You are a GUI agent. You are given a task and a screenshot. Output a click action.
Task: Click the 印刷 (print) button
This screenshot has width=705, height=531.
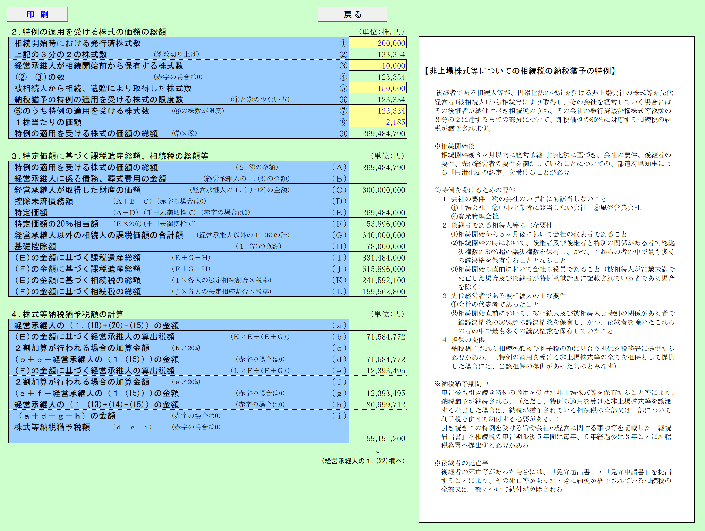click(37, 14)
